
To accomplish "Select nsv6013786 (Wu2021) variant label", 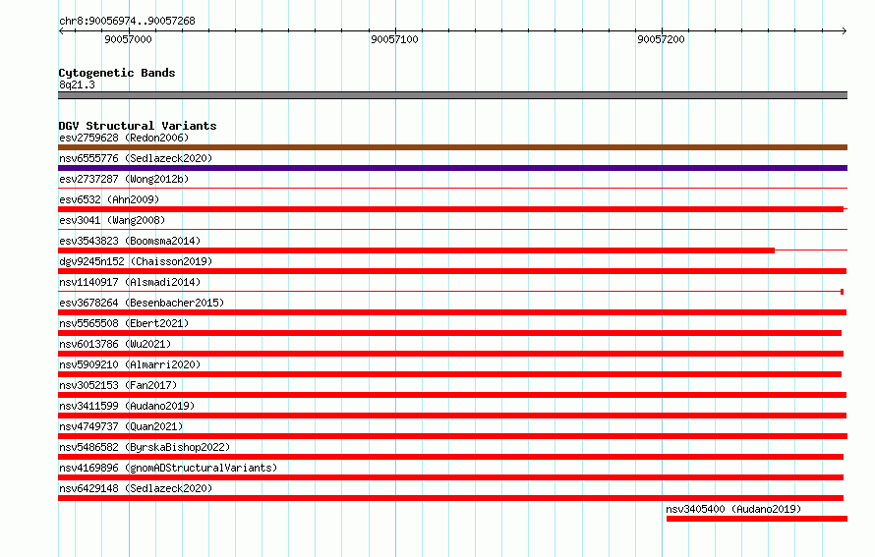I will (115, 344).
